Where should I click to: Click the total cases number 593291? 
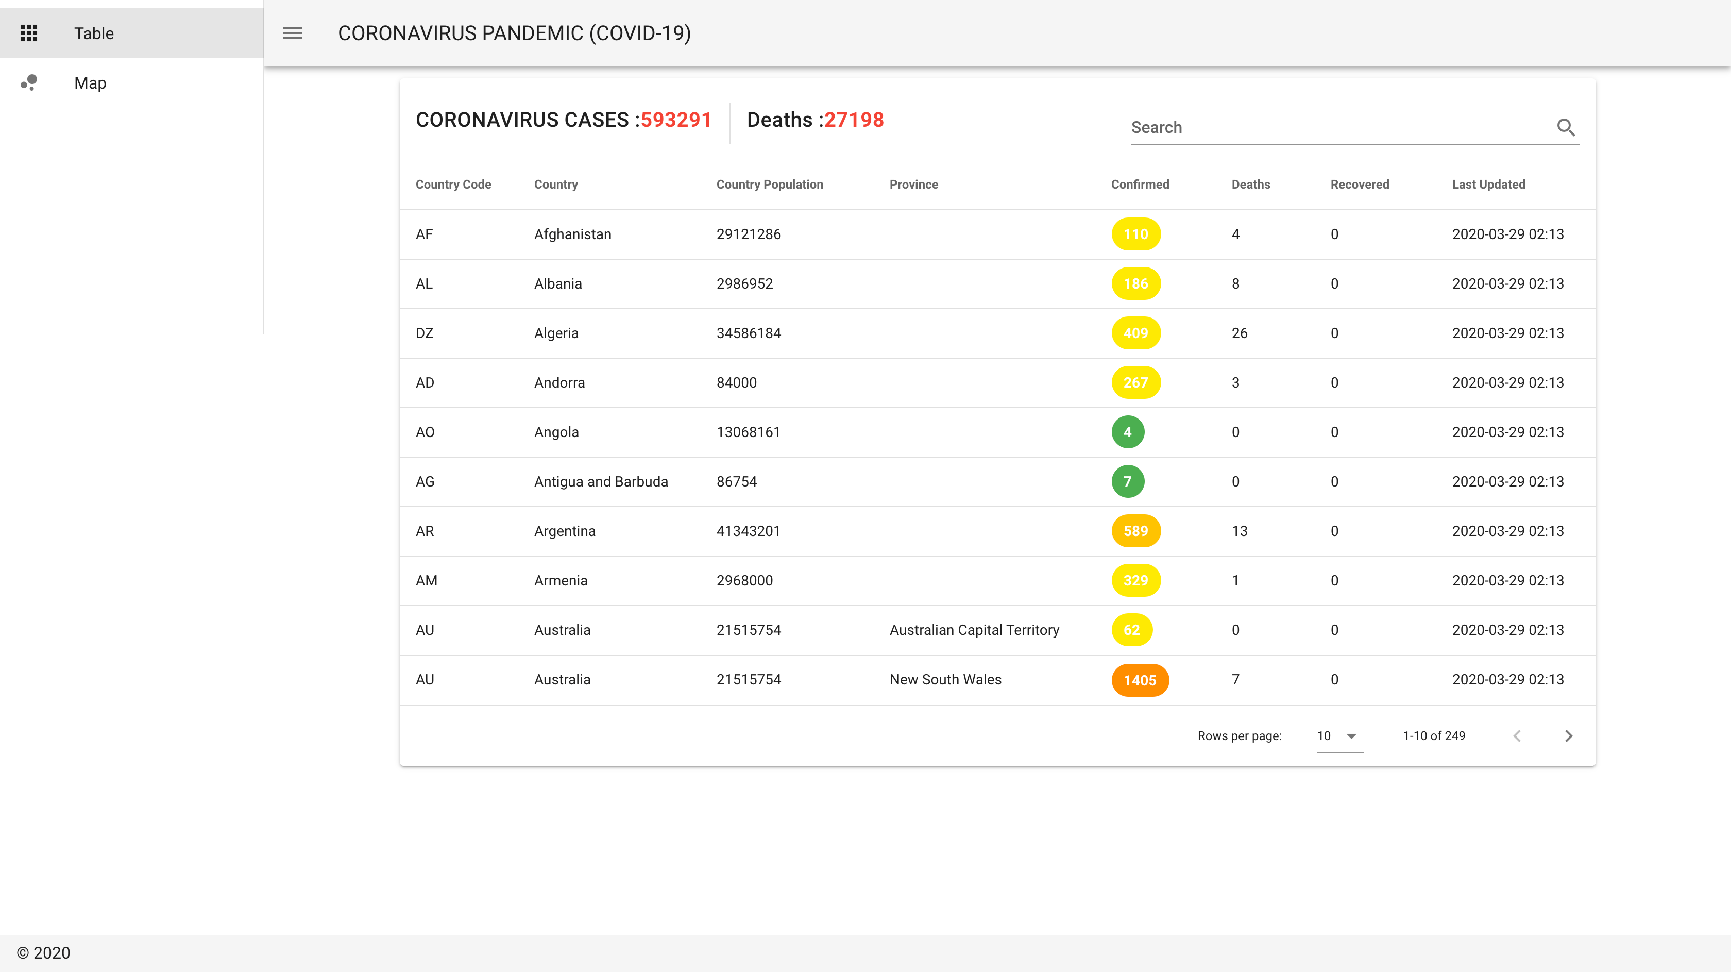tap(675, 120)
